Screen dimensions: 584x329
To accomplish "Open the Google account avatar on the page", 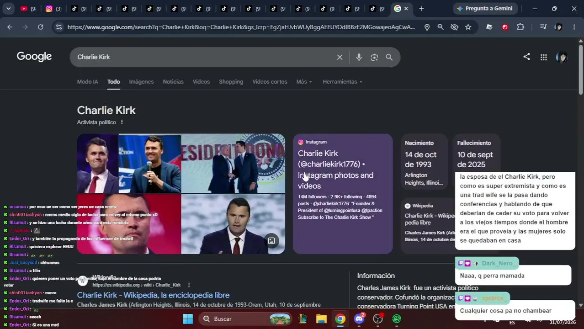I will (562, 57).
